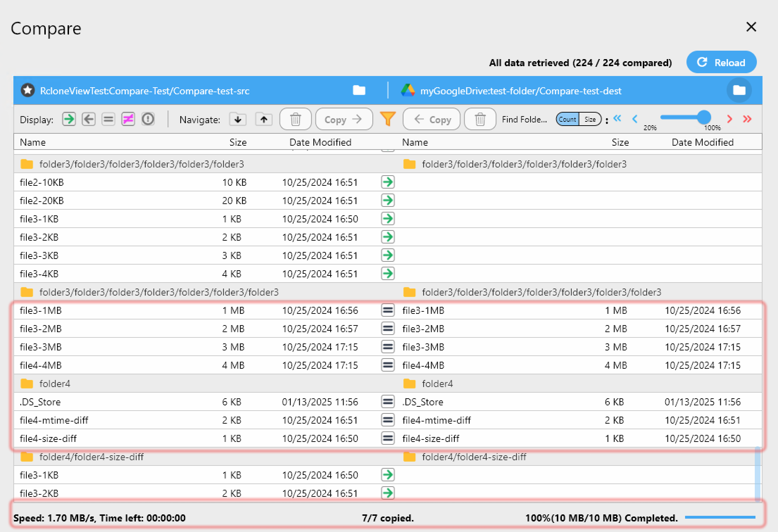778x532 pixels.
Task: Click the delete trash icon on the left pane
Action: (x=295, y=119)
